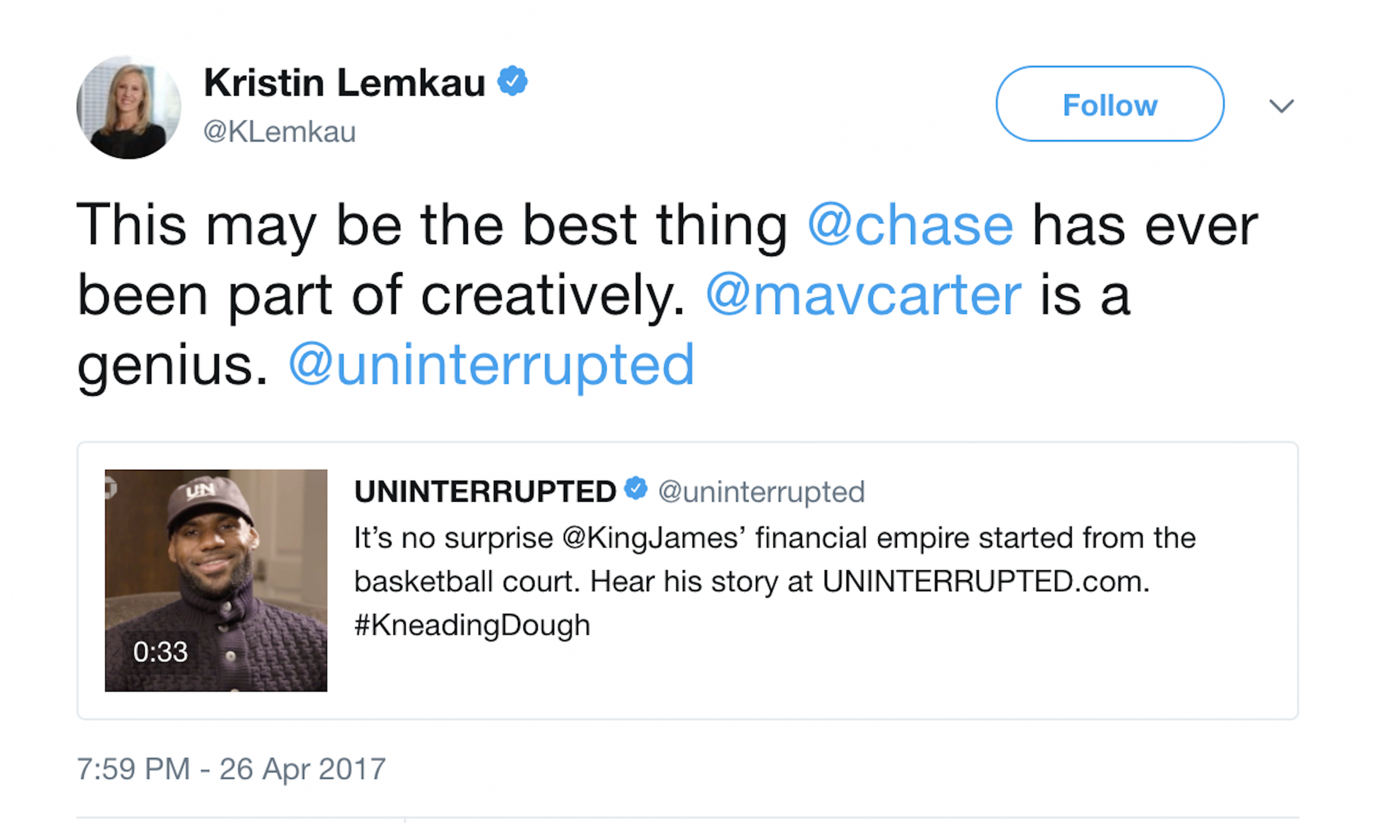Expand the tweet options chevron
Viewport: 1380px width, 823px height.
(x=1281, y=106)
